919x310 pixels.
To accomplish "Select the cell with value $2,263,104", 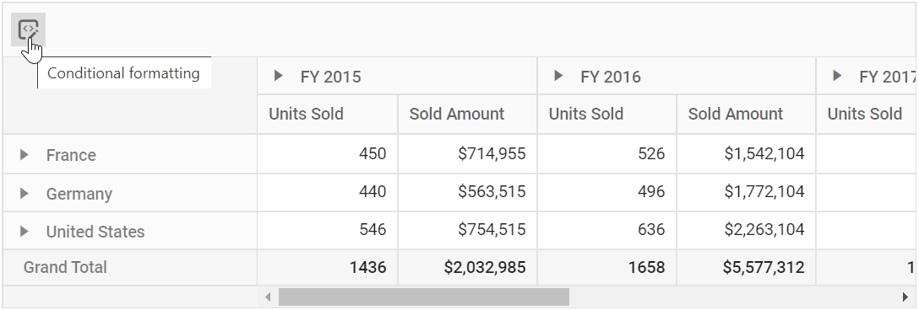I will click(746, 231).
